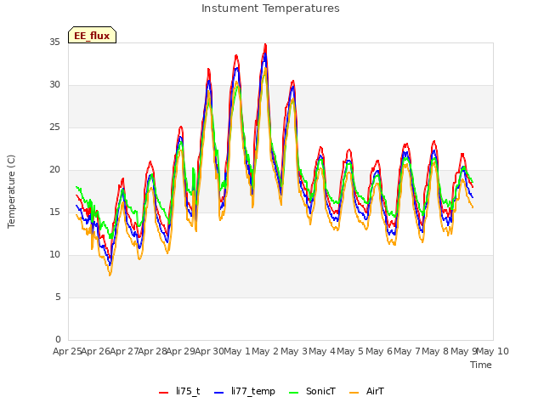The height and width of the screenshot is (408, 544).
Task: Click the May 10 x-axis tick label
Action: (493, 351)
